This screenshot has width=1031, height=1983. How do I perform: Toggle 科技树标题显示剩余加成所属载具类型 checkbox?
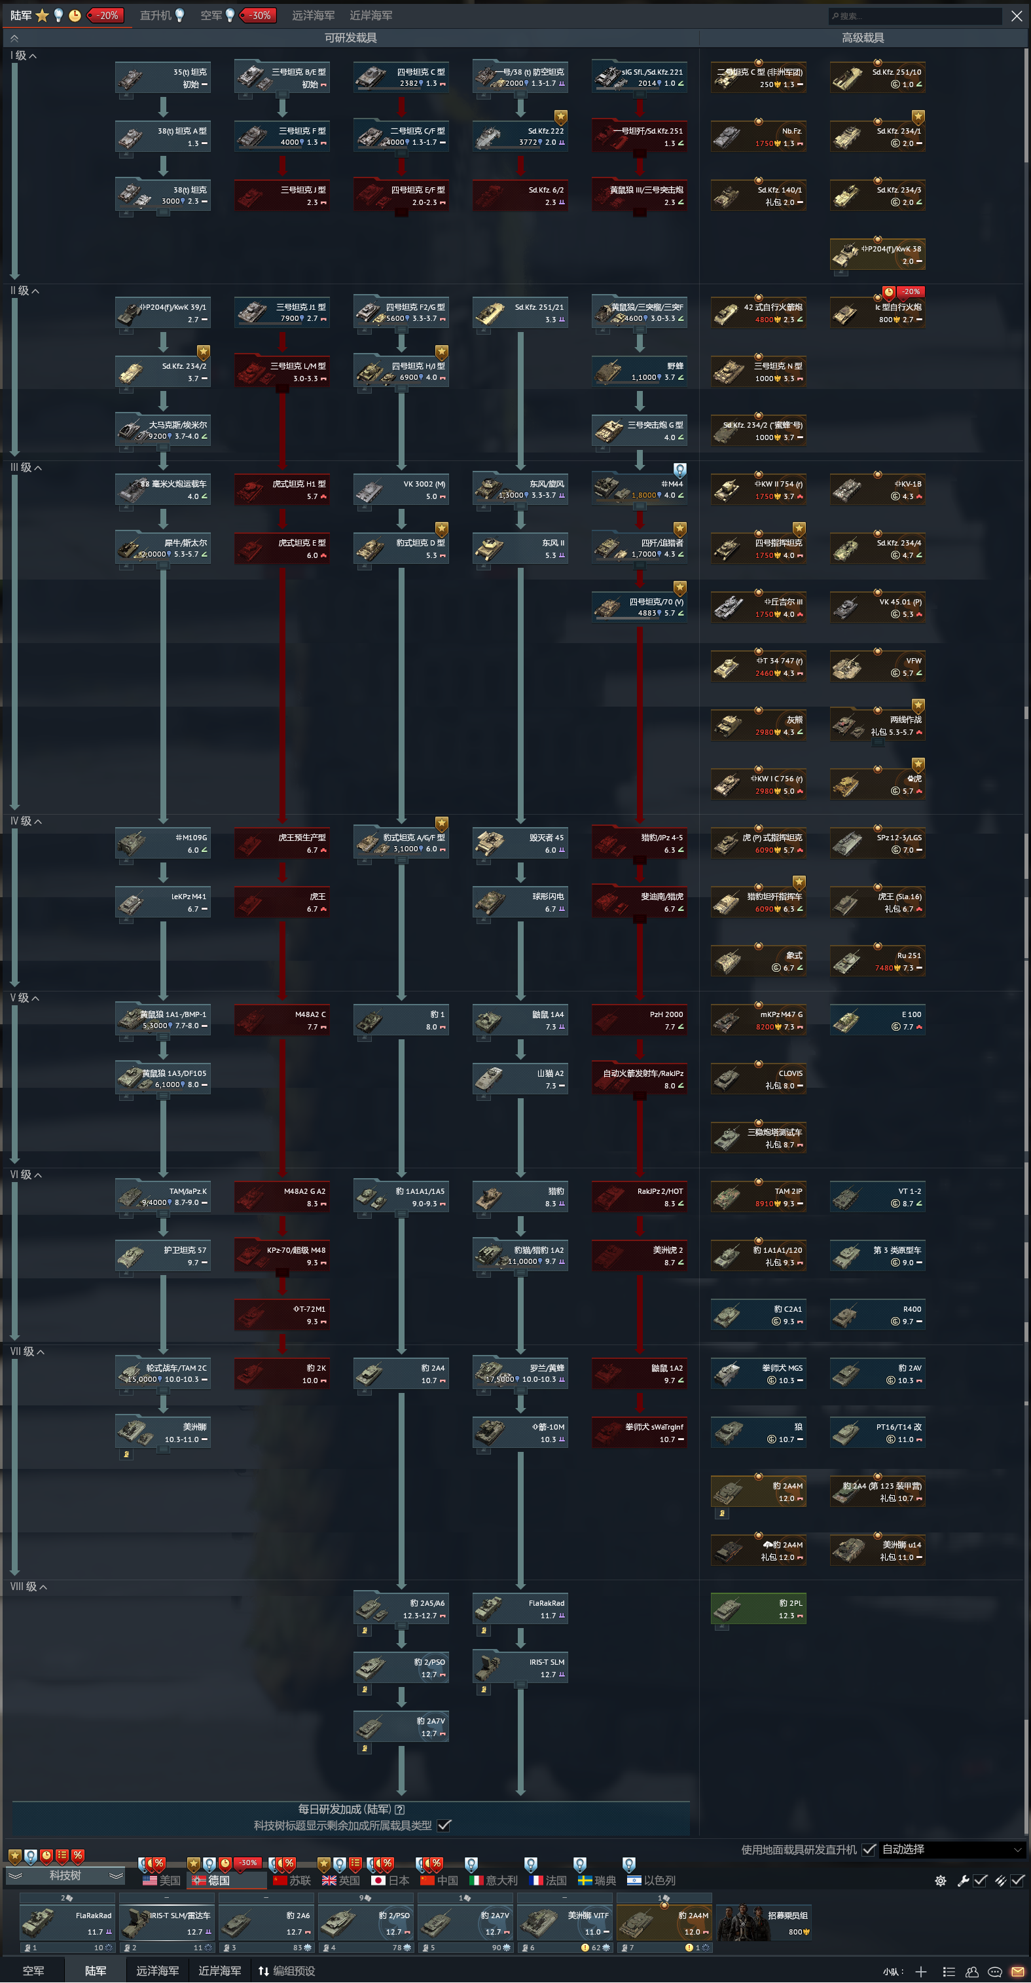click(444, 1825)
